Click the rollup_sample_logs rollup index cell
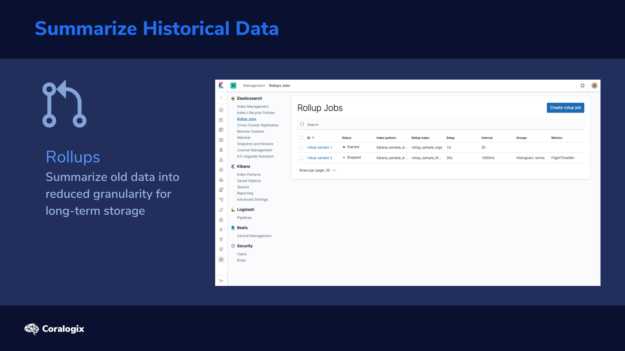Screen dimensions: 625x351 tap(427, 148)
